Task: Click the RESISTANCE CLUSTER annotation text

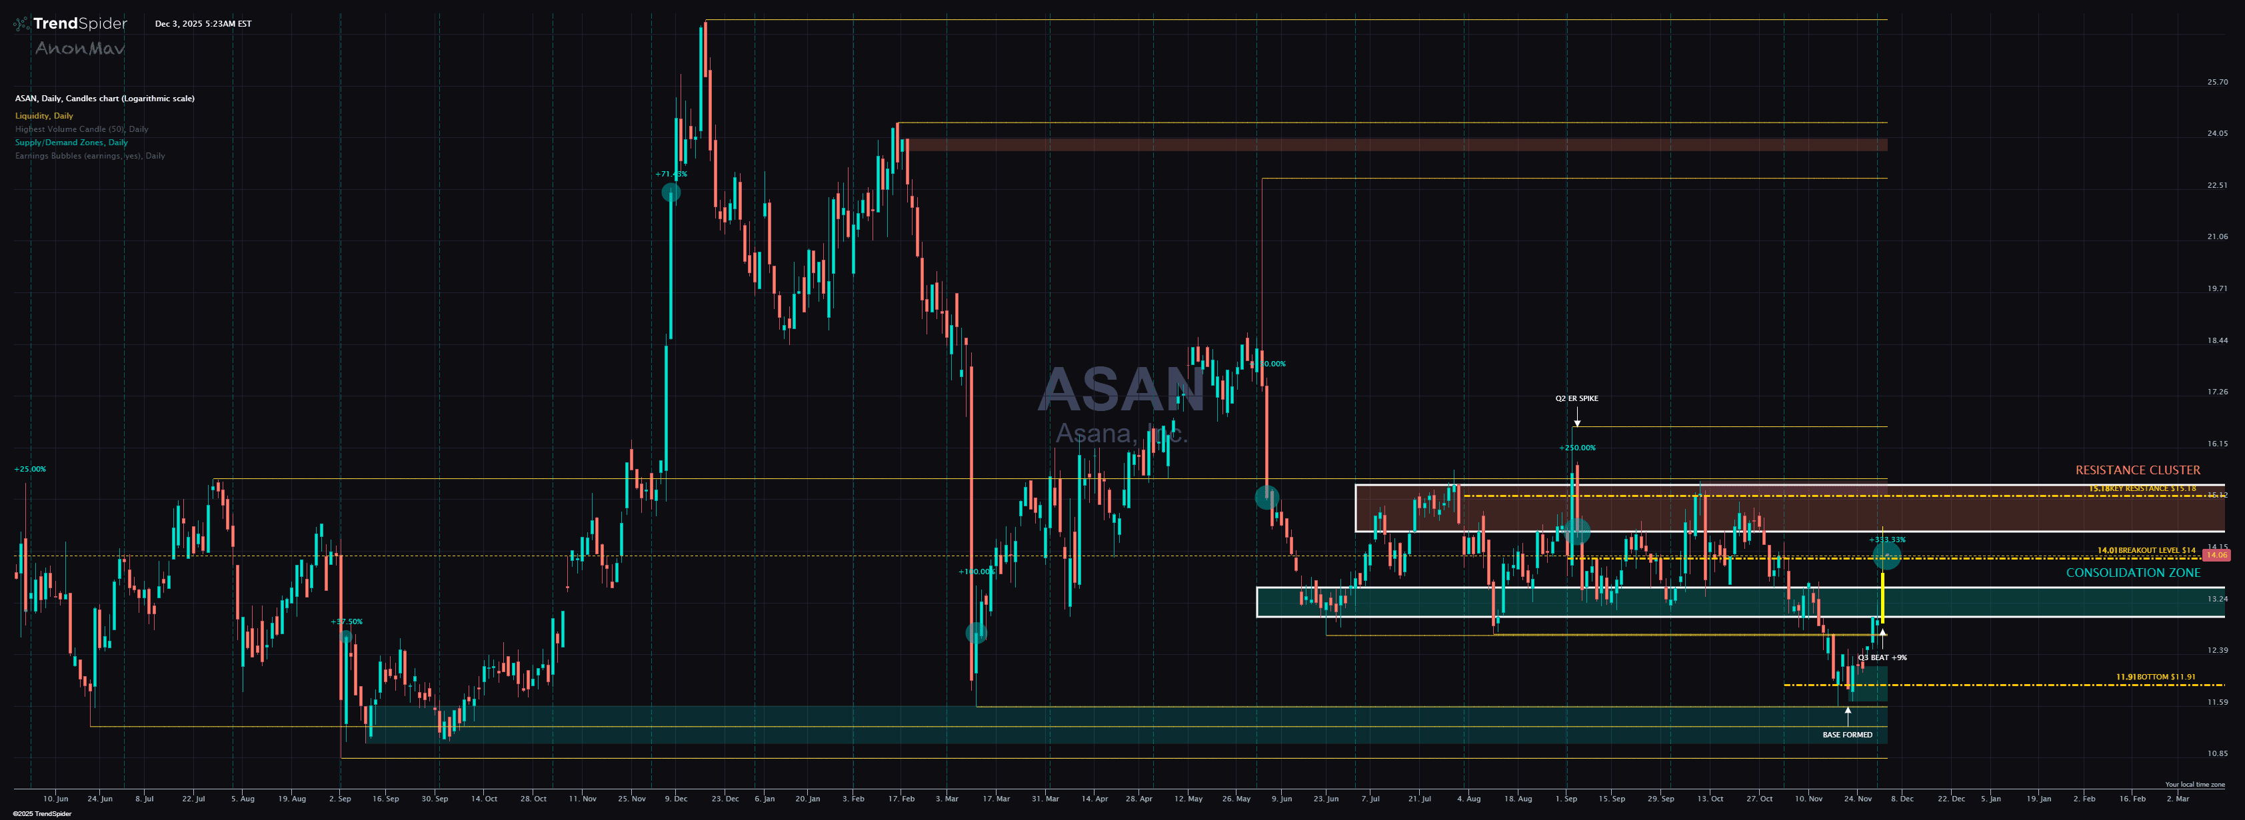Action: pos(2137,470)
